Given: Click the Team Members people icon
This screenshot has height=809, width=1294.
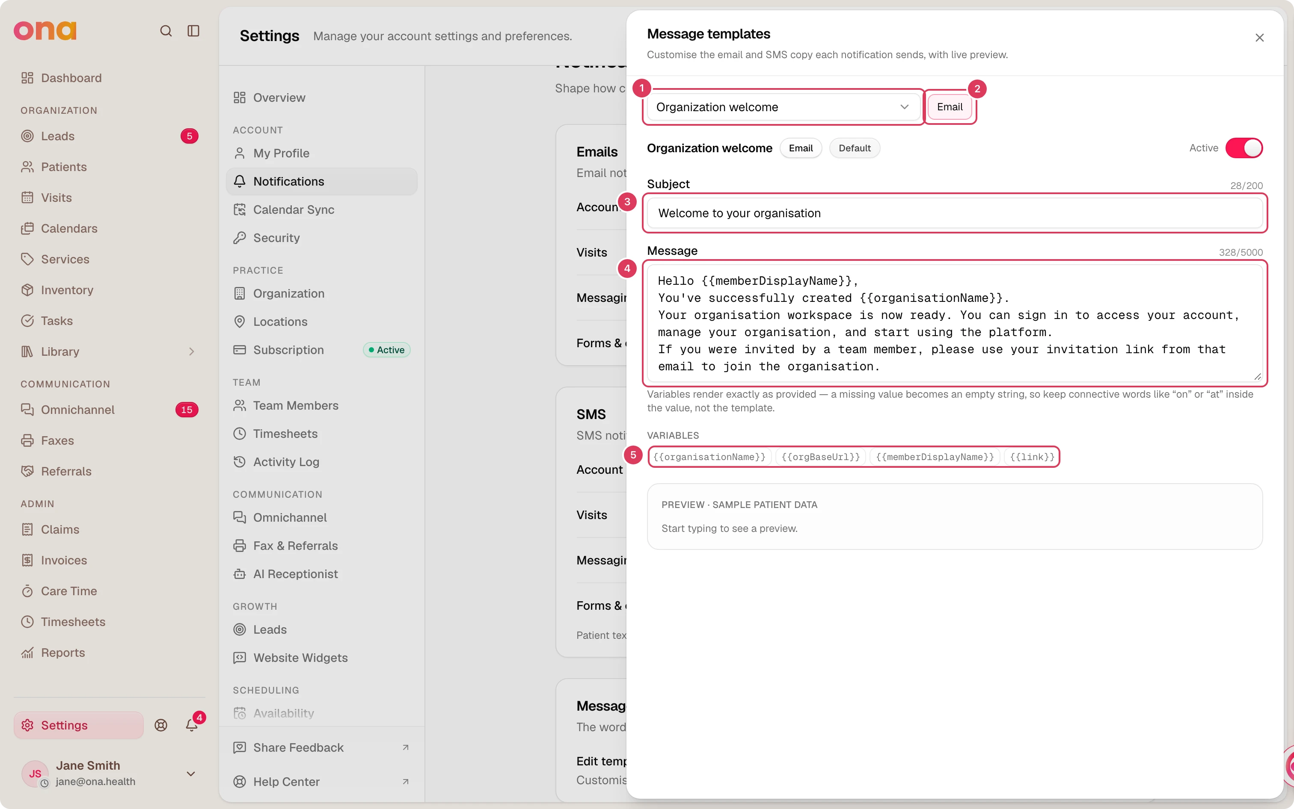Looking at the screenshot, I should click(x=239, y=406).
